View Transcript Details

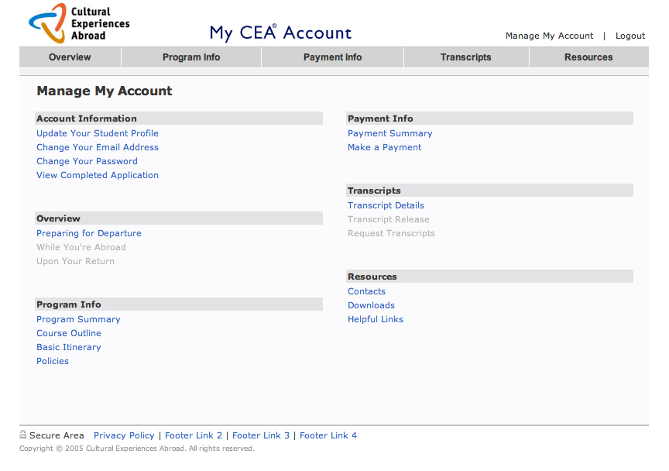386,205
